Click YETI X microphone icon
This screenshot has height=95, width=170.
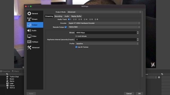pyautogui.click(x=7, y=88)
